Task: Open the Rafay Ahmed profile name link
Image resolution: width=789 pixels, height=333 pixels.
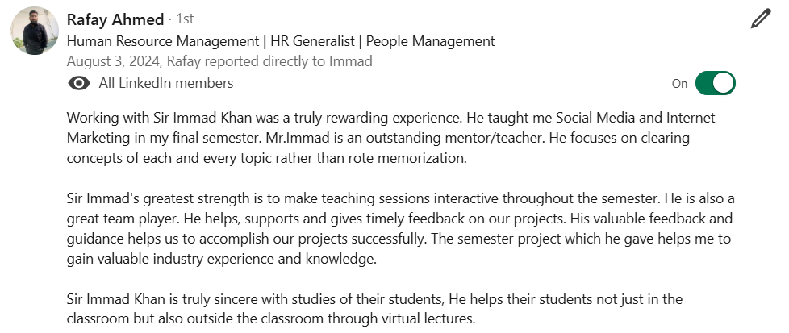Action: point(115,19)
